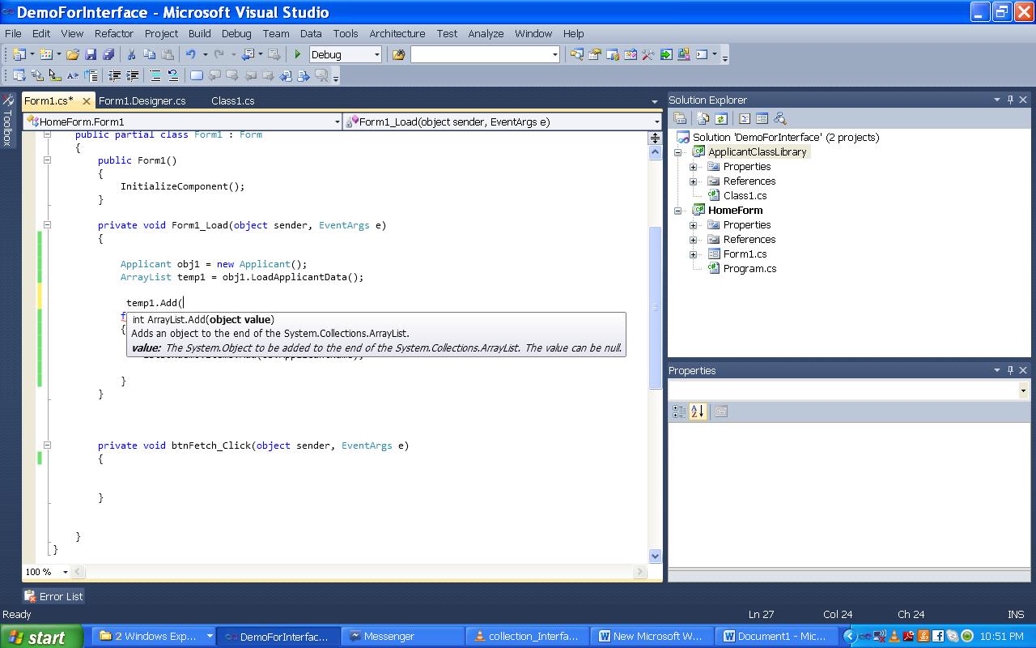Select Program.cs in Solution Explorer
The height and width of the screenshot is (648, 1036).
(749, 268)
